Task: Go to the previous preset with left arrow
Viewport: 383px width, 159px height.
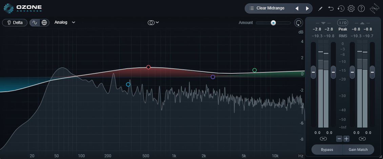Action: point(297,8)
